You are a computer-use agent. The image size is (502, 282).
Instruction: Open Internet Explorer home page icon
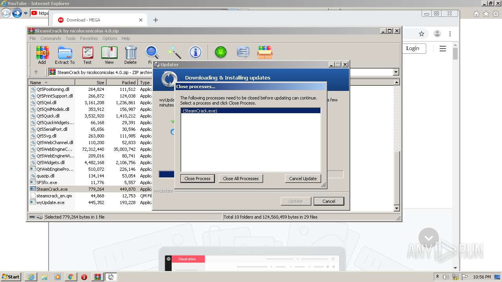tap(476, 14)
